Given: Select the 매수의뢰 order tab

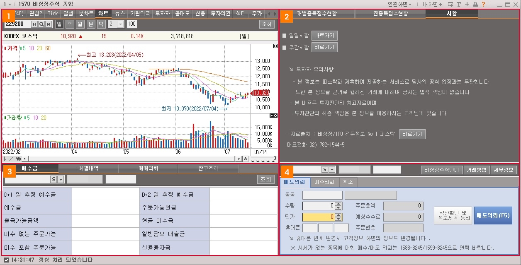Looking at the screenshot, I should [324, 182].
